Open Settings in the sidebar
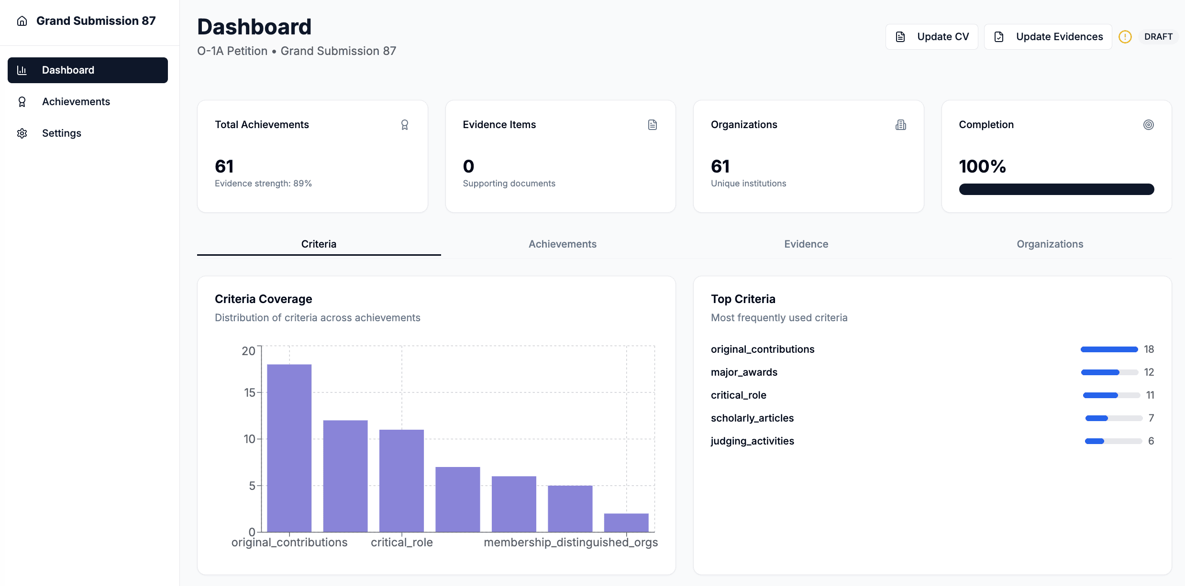 click(x=61, y=133)
